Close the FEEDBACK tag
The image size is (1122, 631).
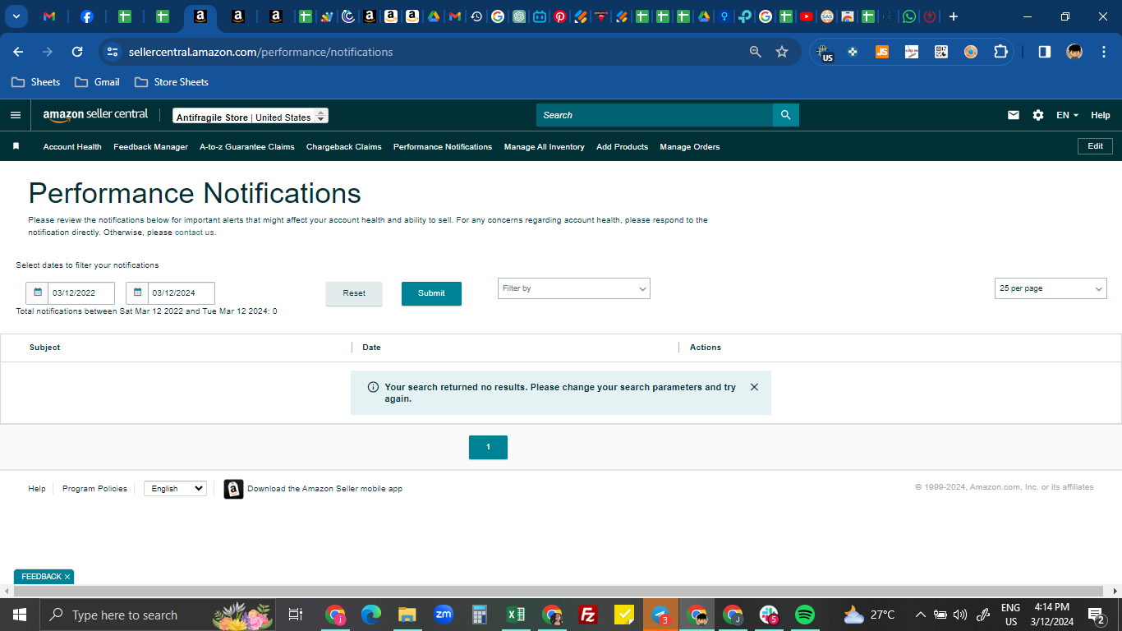click(x=67, y=577)
